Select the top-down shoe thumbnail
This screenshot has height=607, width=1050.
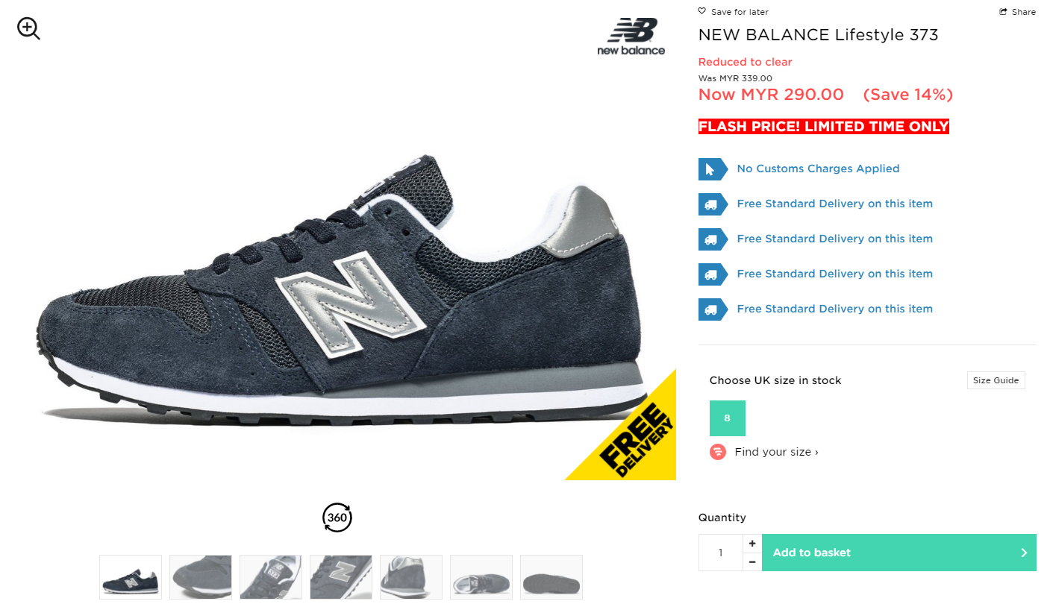[x=481, y=577]
